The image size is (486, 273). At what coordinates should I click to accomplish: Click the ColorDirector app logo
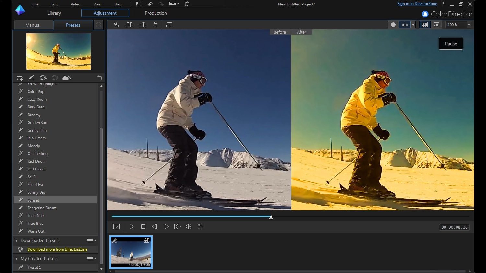[x=20, y=10]
